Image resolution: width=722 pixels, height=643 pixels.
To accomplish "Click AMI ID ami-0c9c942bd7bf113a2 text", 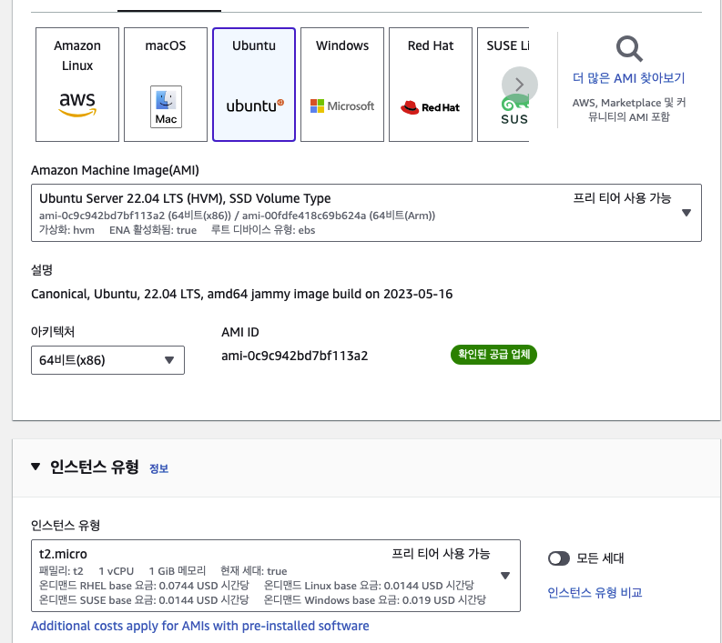I will (295, 356).
